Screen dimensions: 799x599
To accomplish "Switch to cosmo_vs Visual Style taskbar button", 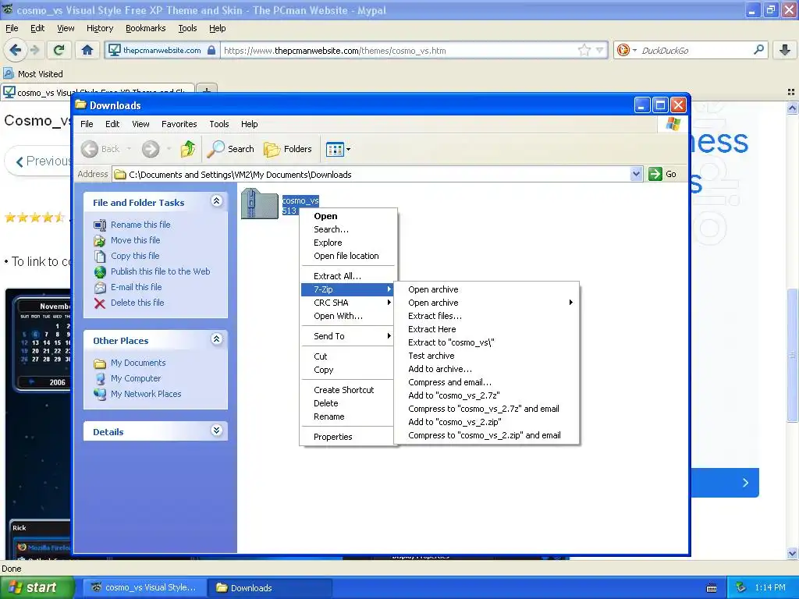I will pos(144,587).
